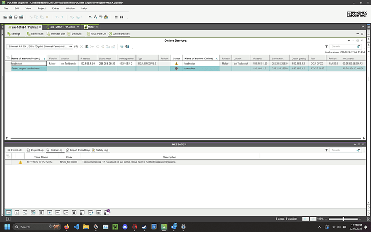Open the Safety Log tab
This screenshot has width=371, height=232.
101,150
